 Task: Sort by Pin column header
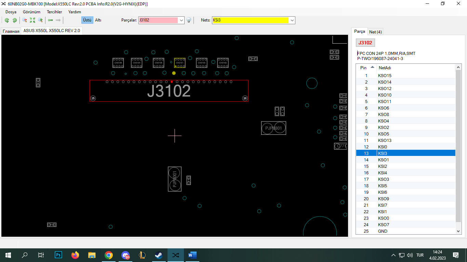(366, 68)
